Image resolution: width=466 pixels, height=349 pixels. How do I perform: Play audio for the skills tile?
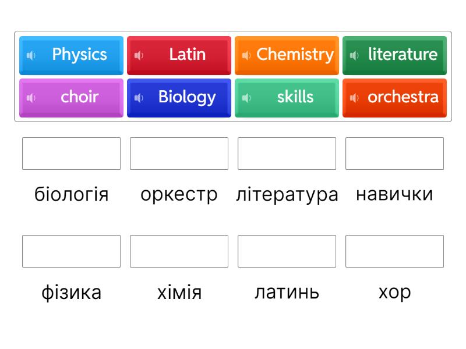point(246,98)
